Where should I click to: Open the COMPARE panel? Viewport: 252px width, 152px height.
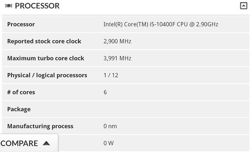(19, 143)
